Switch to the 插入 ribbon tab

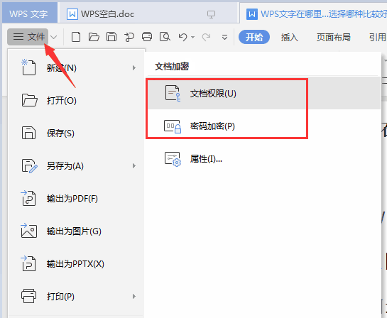[x=289, y=37]
